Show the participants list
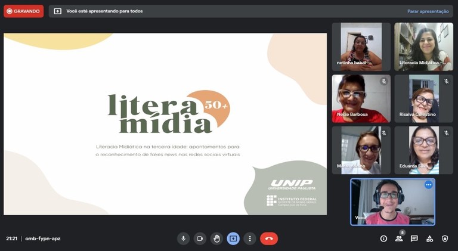The image size is (458, 251). tap(399, 238)
